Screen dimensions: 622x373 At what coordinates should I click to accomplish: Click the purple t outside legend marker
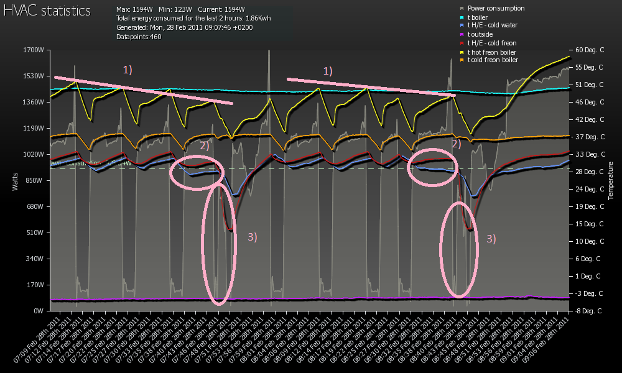coord(462,34)
